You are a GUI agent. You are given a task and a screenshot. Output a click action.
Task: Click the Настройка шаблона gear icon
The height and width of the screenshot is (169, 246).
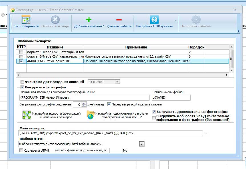pos(196,20)
